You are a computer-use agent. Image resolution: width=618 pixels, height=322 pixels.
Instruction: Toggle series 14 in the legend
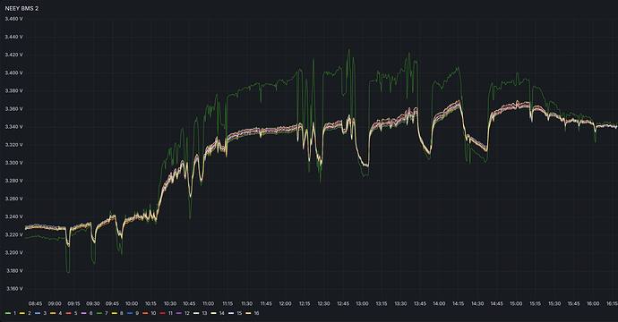222,313
